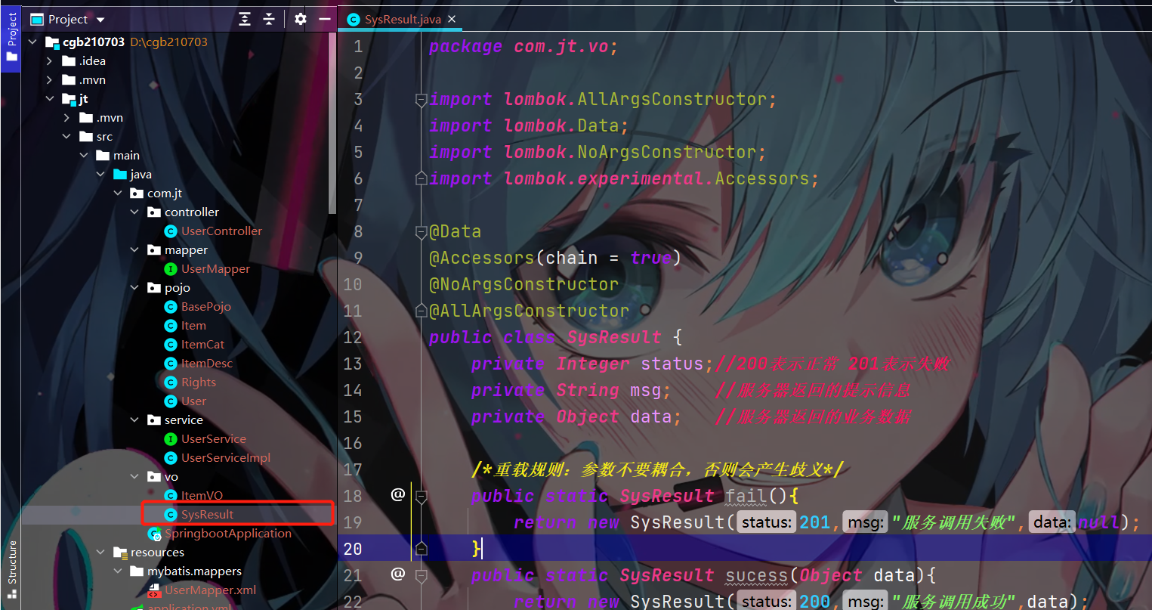Collapse the vo package
1152x610 pixels.
point(134,476)
